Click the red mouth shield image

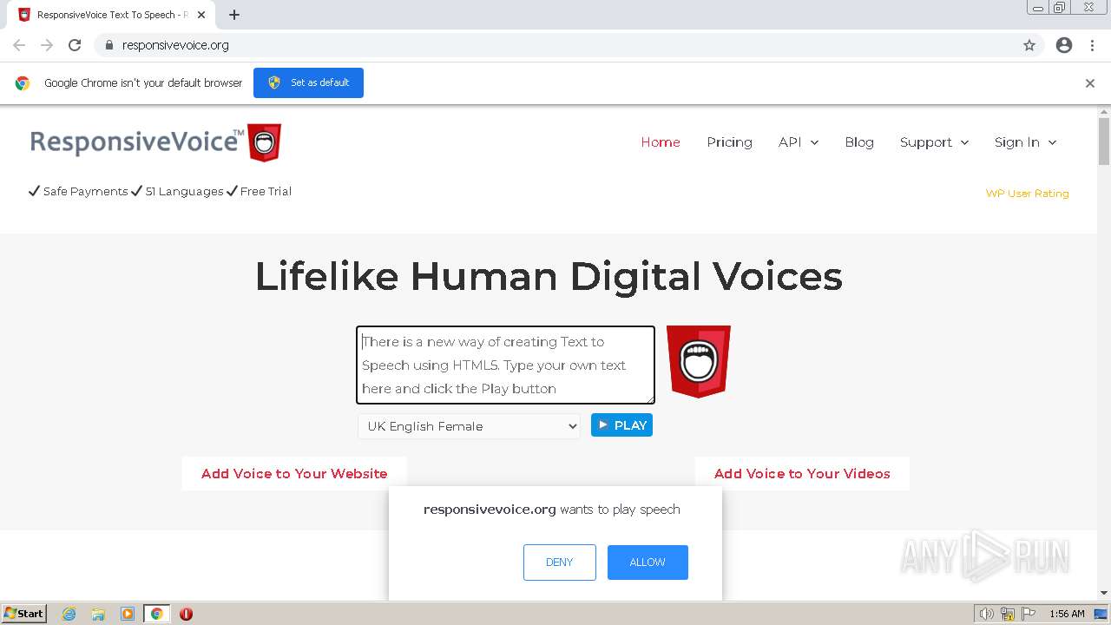point(699,361)
